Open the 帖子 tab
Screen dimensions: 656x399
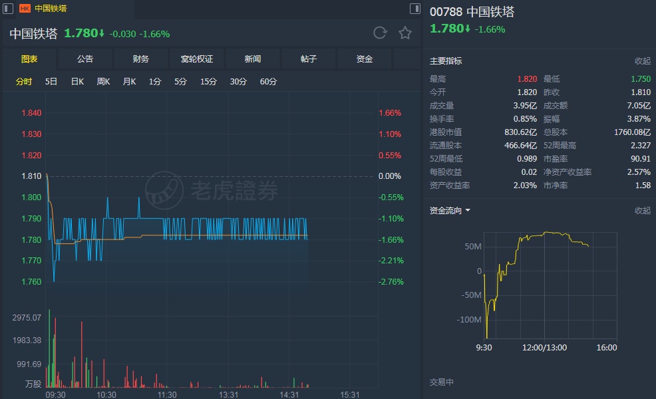pos(308,59)
